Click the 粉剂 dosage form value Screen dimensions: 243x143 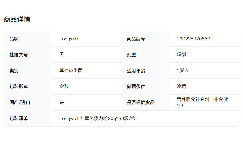point(181,55)
